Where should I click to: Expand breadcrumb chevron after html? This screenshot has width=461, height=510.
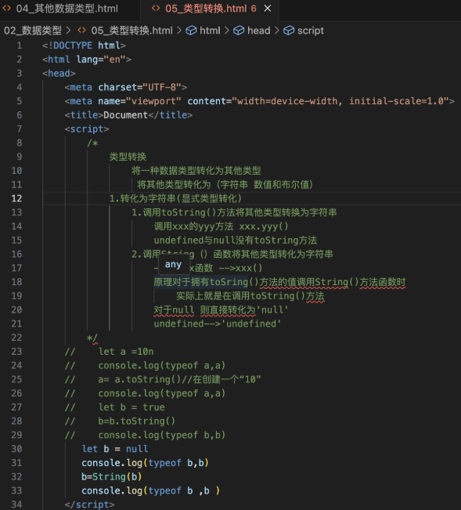tap(227, 31)
